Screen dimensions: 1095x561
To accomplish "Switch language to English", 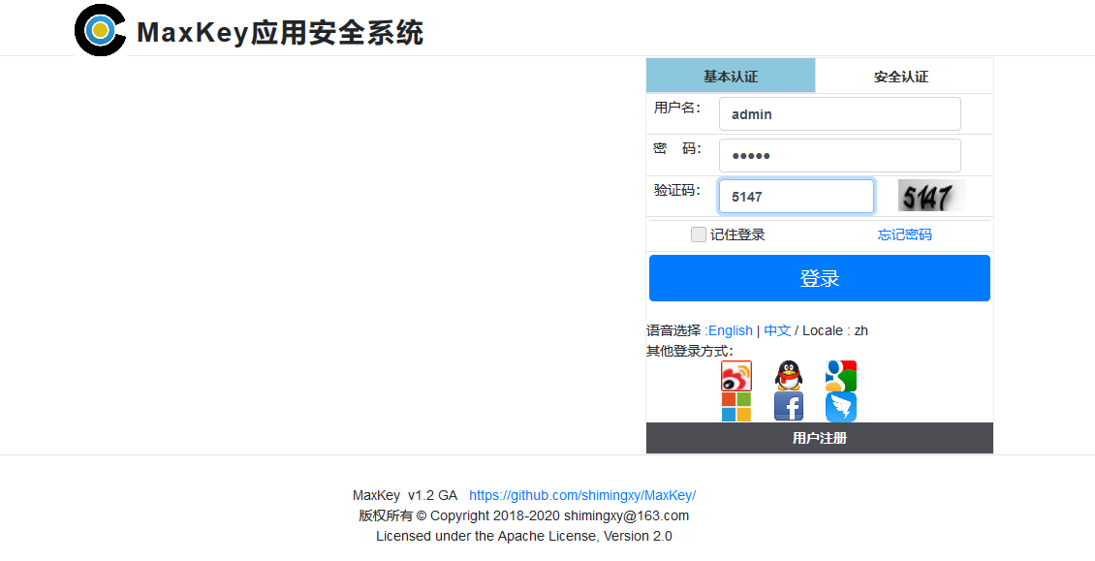I will [731, 330].
